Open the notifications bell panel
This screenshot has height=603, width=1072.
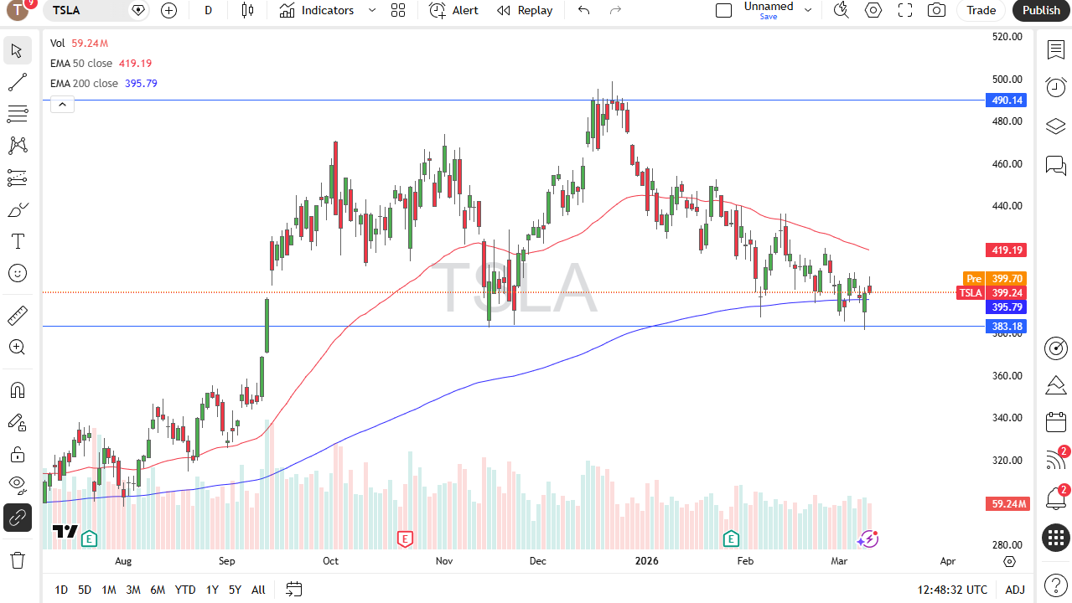pyautogui.click(x=1055, y=499)
